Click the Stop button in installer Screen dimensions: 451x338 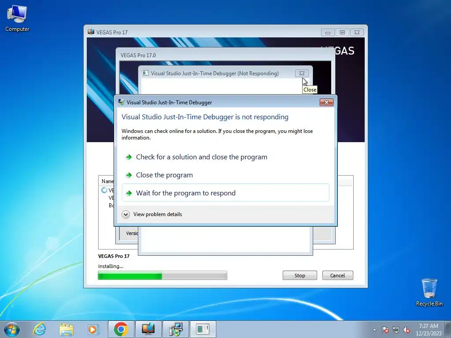point(299,276)
